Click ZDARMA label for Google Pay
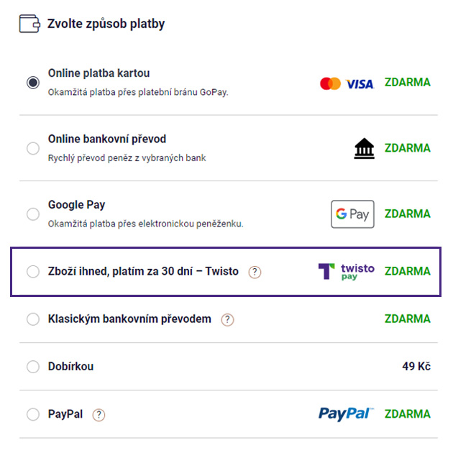The height and width of the screenshot is (453, 453). click(407, 214)
